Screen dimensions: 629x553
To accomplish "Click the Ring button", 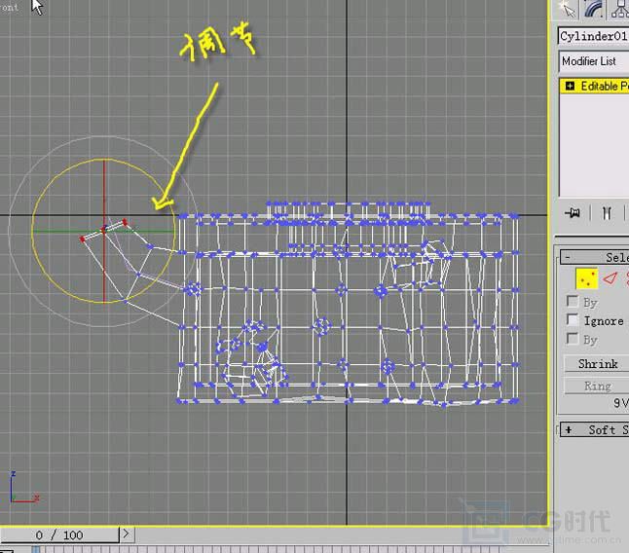I will pos(597,386).
